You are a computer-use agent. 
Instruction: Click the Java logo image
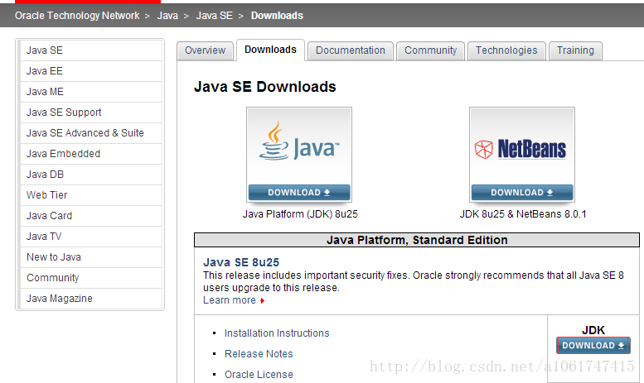299,141
